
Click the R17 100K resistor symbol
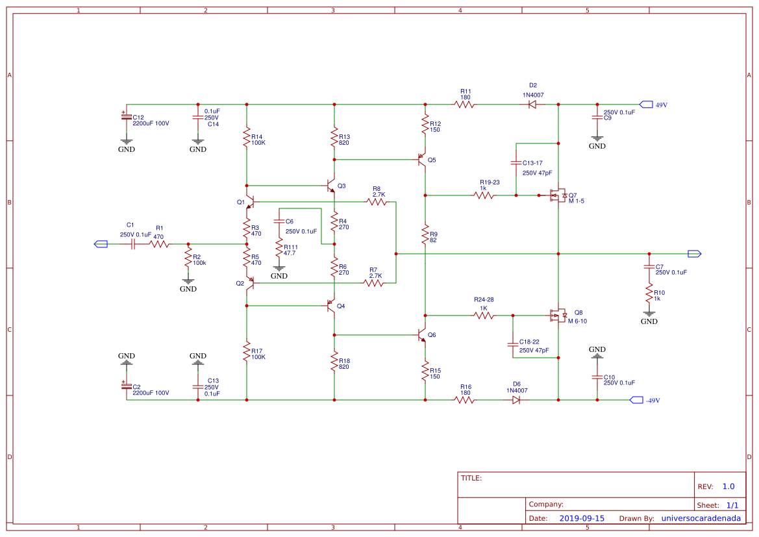tap(247, 351)
